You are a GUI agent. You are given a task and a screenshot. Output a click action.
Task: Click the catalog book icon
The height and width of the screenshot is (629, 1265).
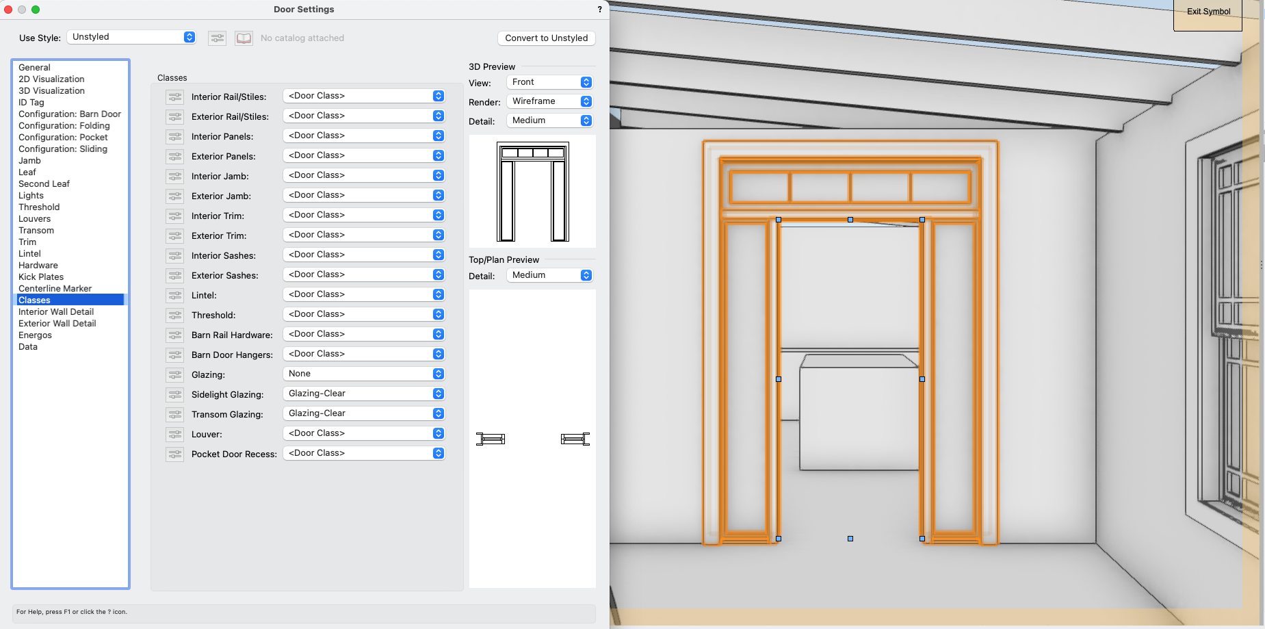[244, 38]
